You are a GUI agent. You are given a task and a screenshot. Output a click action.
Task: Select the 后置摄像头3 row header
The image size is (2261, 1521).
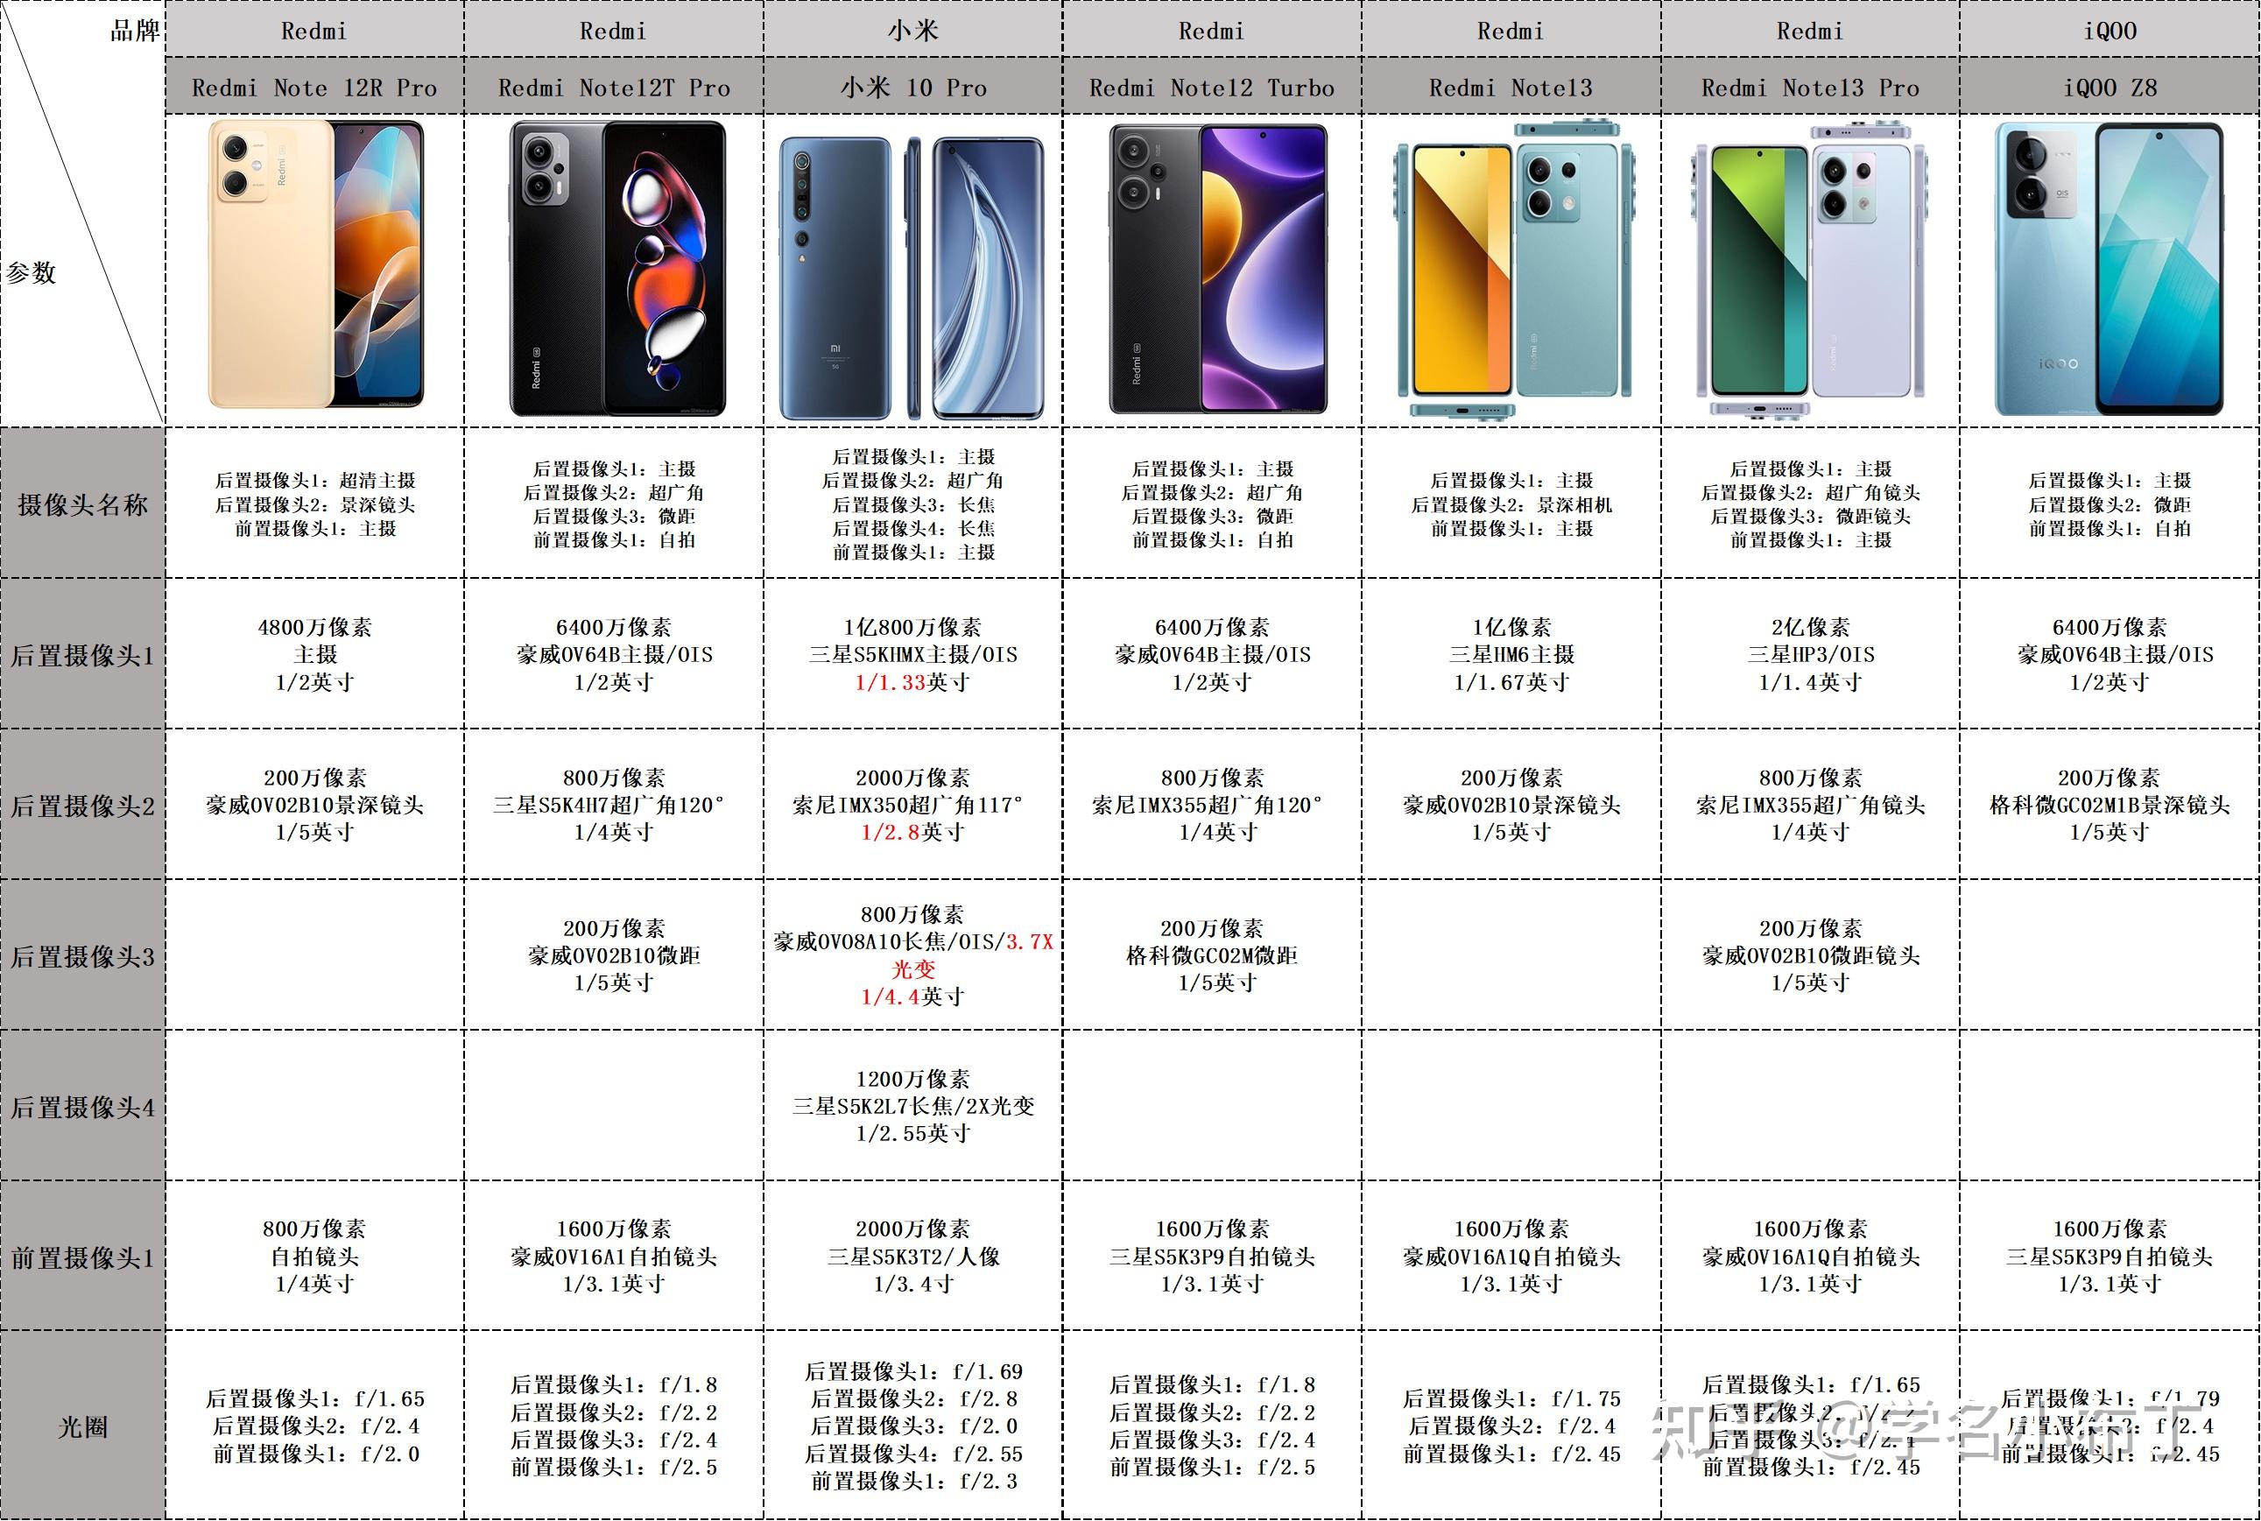tap(82, 955)
